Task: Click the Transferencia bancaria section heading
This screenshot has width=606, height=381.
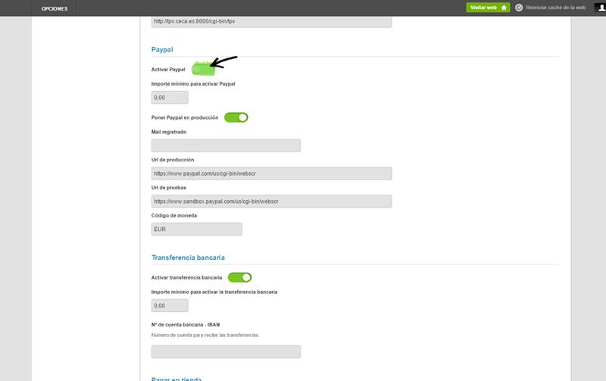Action: pos(188,258)
